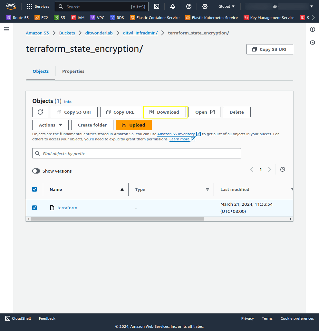Switch to the Properties tab
Screen dimensions: 319x331
point(73,71)
